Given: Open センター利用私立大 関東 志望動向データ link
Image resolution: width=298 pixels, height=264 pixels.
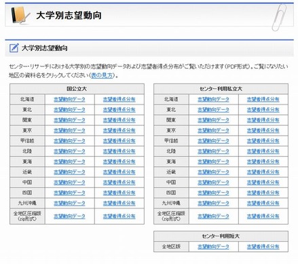Looking at the screenshot, I should coord(213,120).
